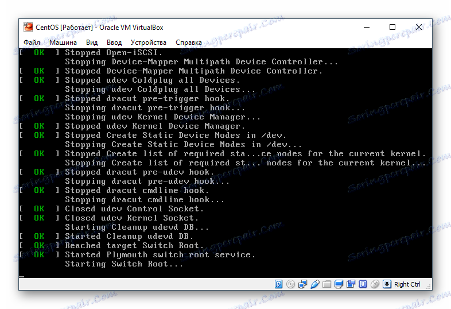Click the CPU virtualization chip icon

pos(363,284)
